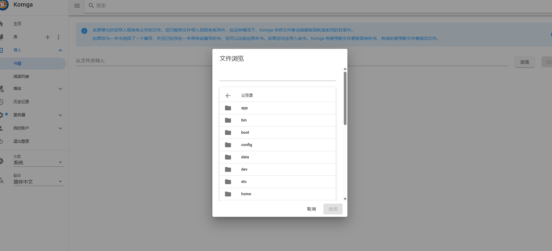Click the app folder icon
This screenshot has height=251, width=552.
tap(228, 108)
